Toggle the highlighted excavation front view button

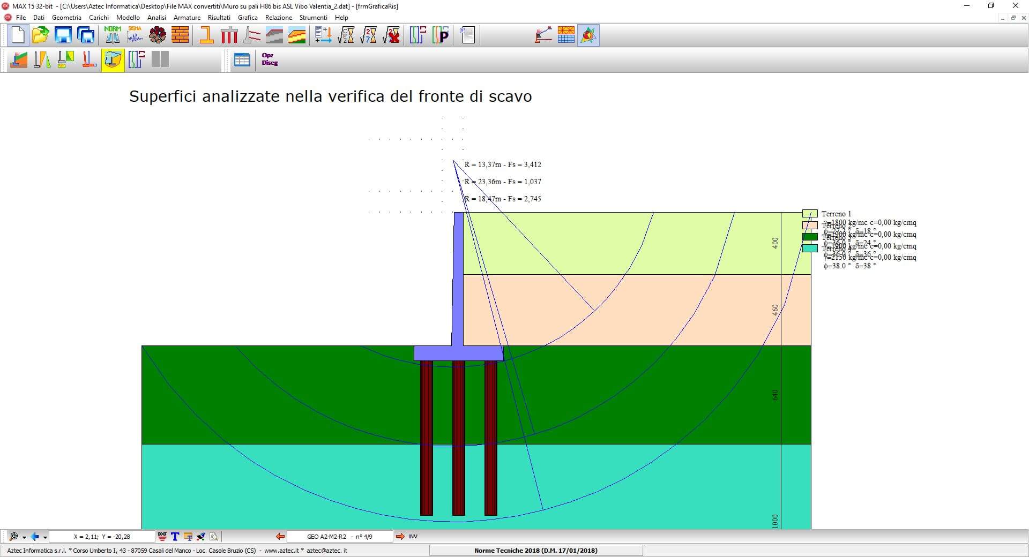[x=113, y=59]
